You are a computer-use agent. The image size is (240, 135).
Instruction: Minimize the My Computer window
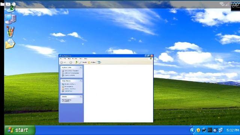(146, 56)
